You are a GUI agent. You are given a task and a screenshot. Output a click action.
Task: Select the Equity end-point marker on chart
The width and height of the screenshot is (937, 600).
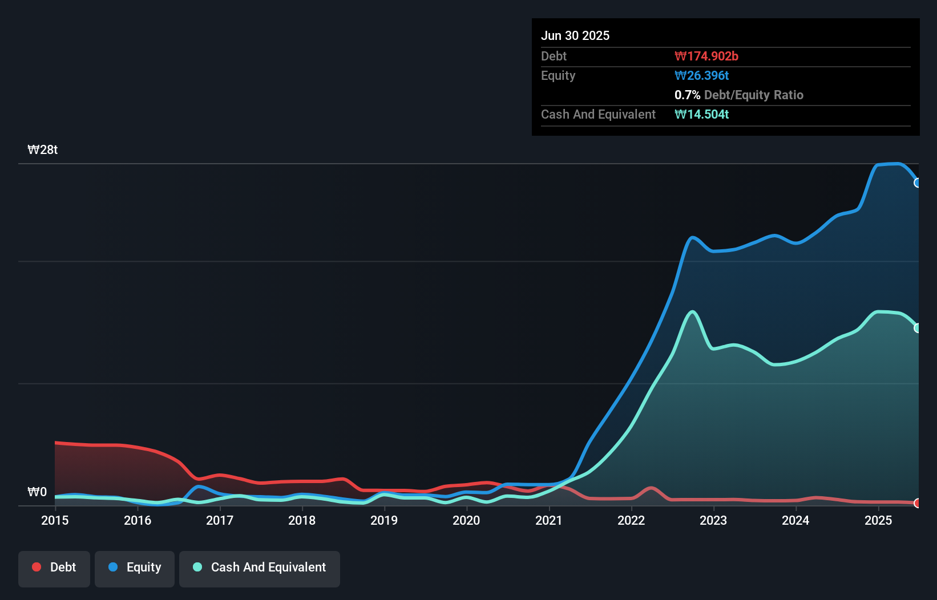pos(918,183)
